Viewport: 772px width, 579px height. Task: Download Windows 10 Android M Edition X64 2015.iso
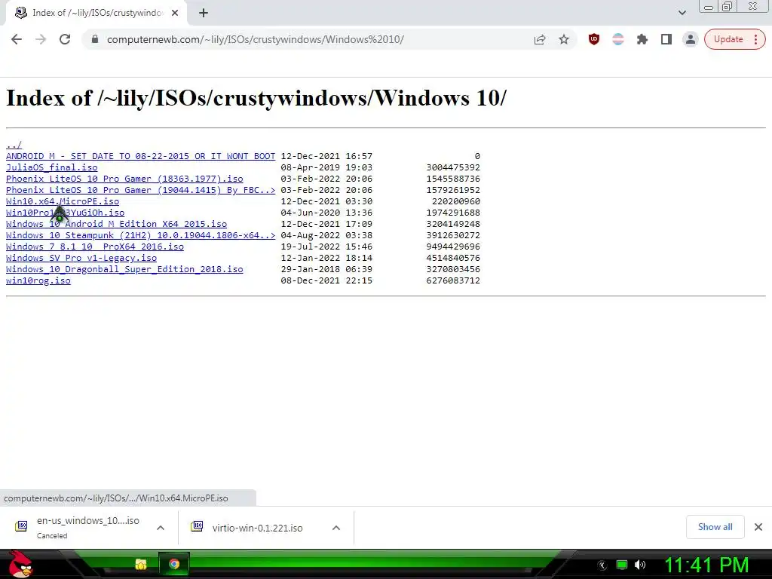pos(116,224)
